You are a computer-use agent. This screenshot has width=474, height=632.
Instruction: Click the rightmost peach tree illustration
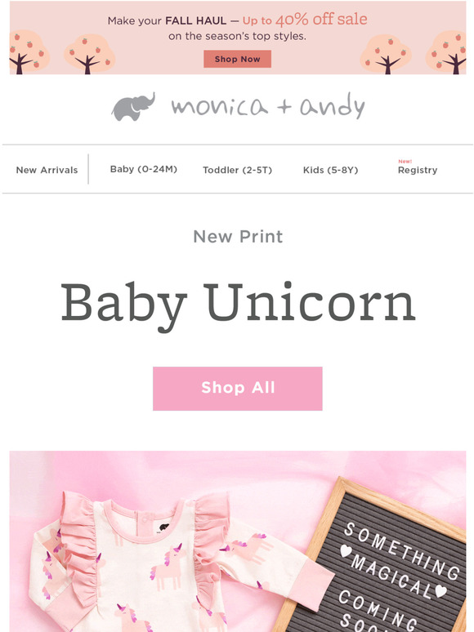click(447, 53)
